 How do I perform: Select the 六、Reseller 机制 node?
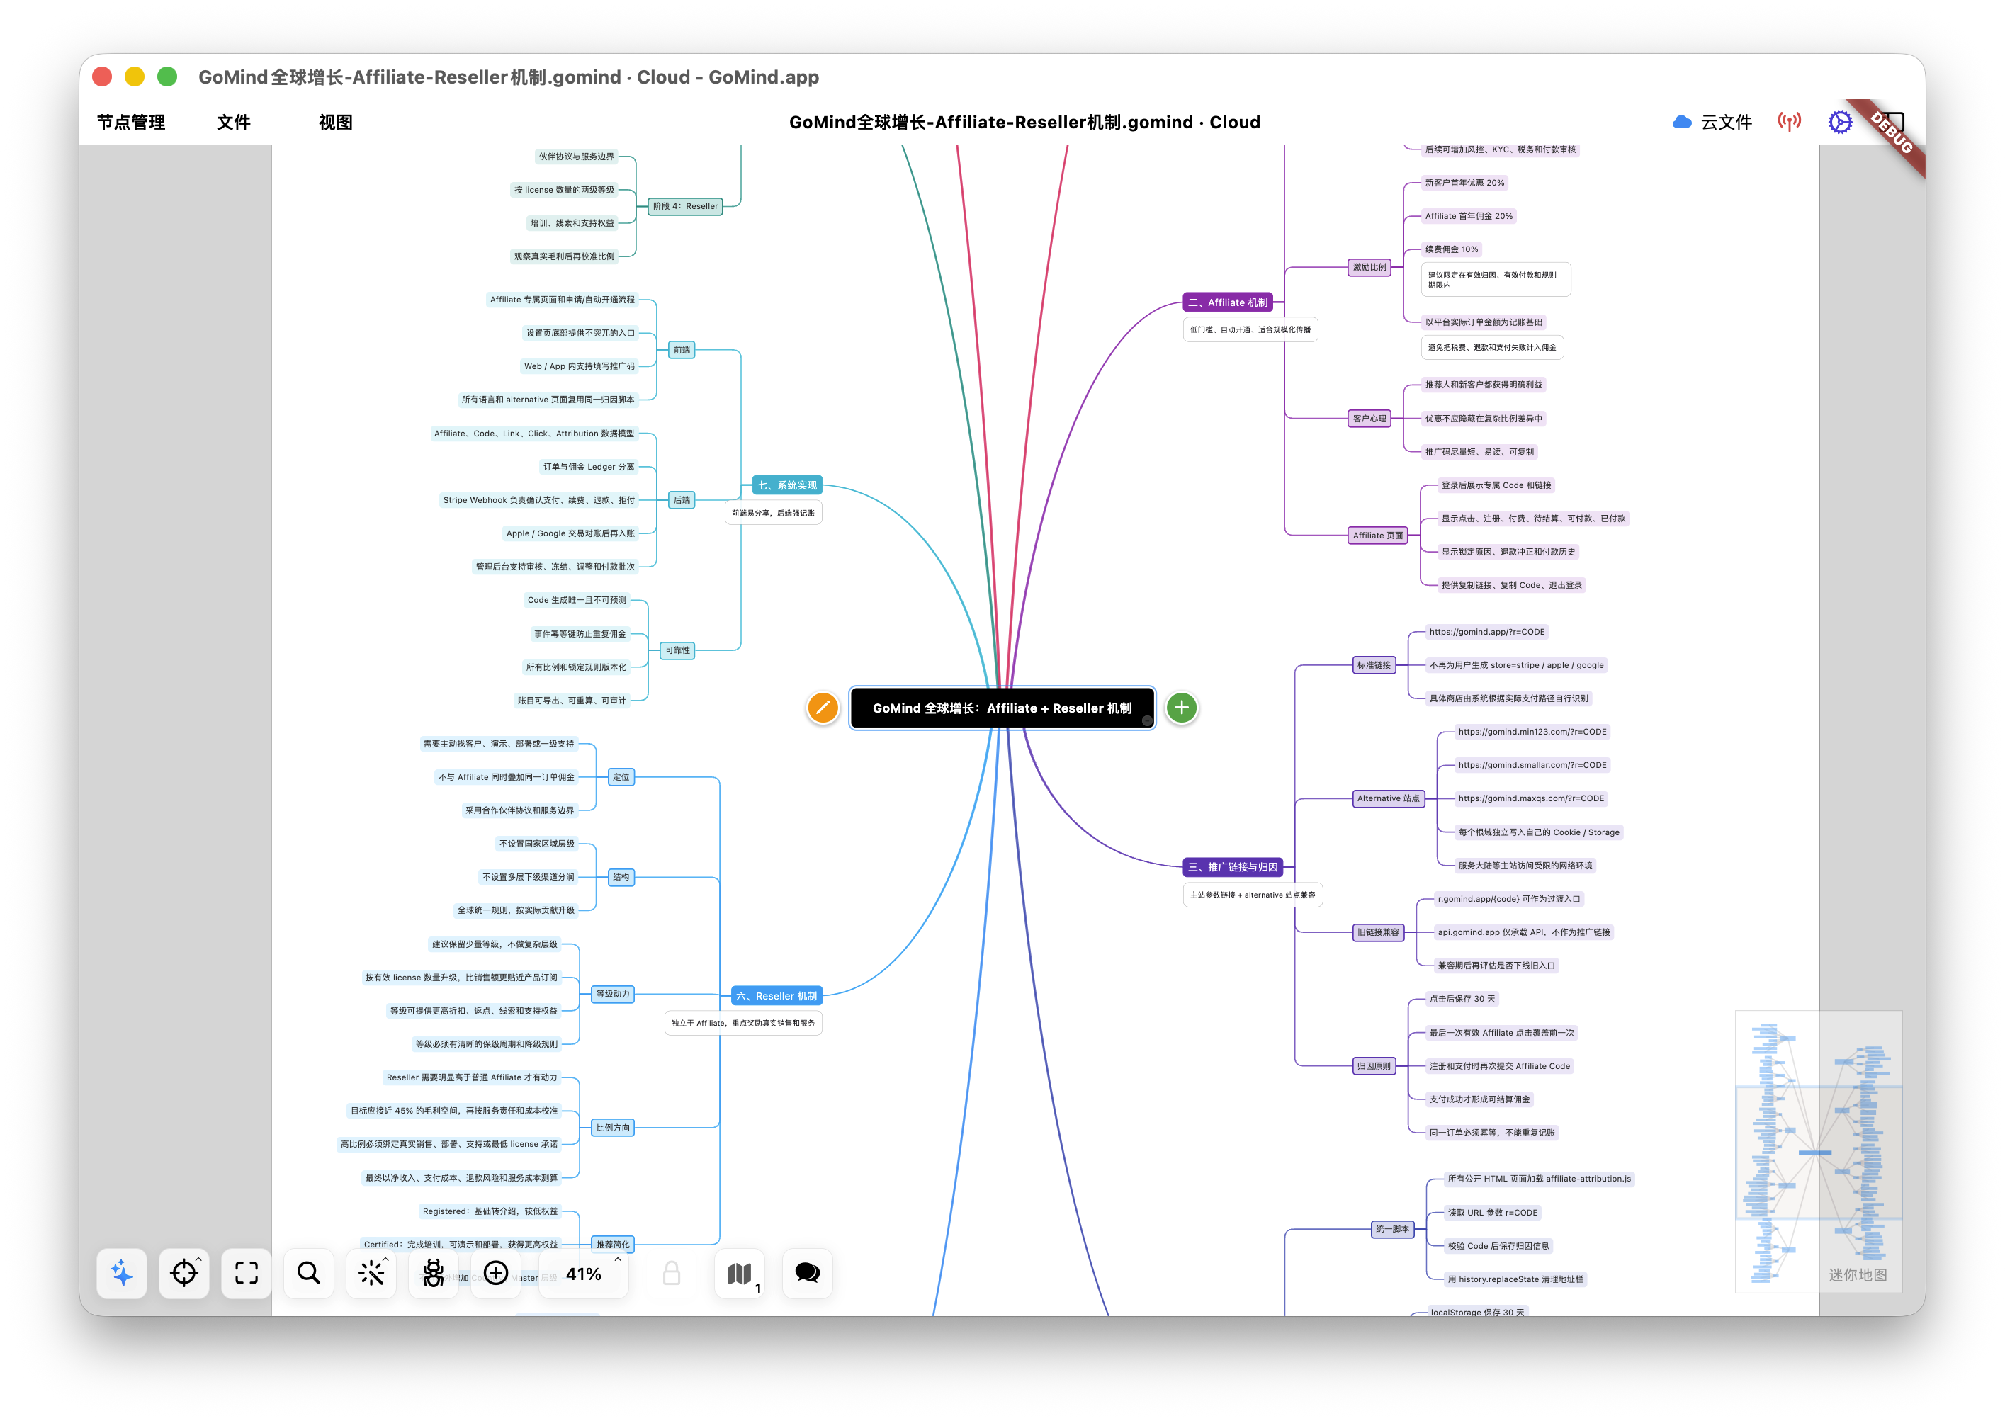click(776, 996)
